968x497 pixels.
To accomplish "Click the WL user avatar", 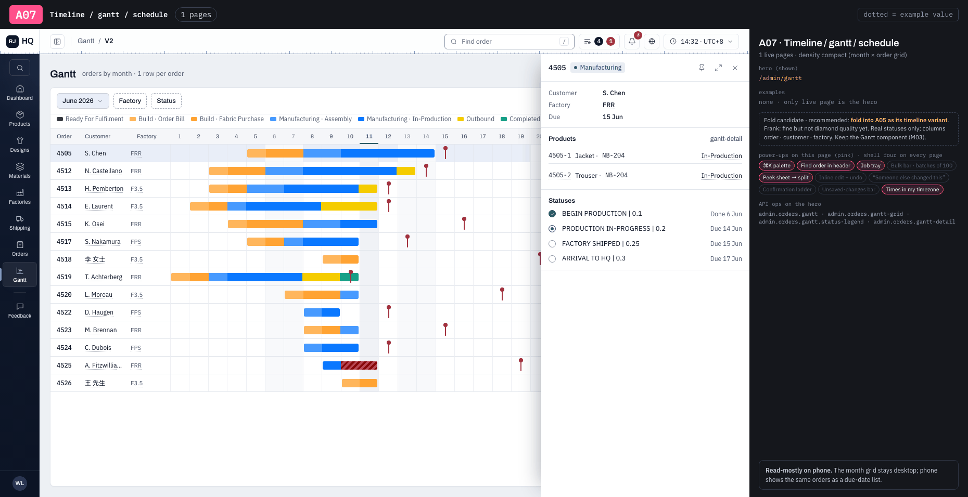I will click(x=20, y=483).
